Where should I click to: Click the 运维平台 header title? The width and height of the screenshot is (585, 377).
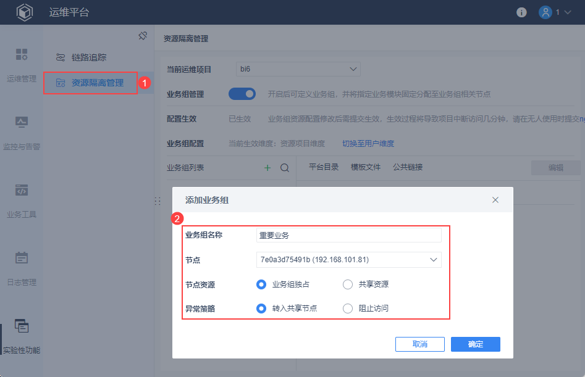pyautogui.click(x=69, y=12)
